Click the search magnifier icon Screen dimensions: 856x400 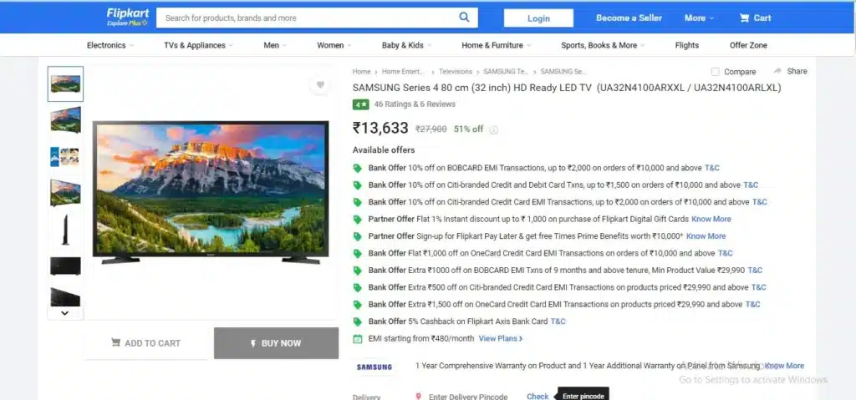[464, 18]
